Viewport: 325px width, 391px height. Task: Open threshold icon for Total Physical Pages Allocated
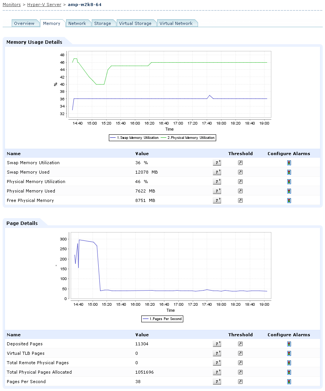pyautogui.click(x=240, y=372)
